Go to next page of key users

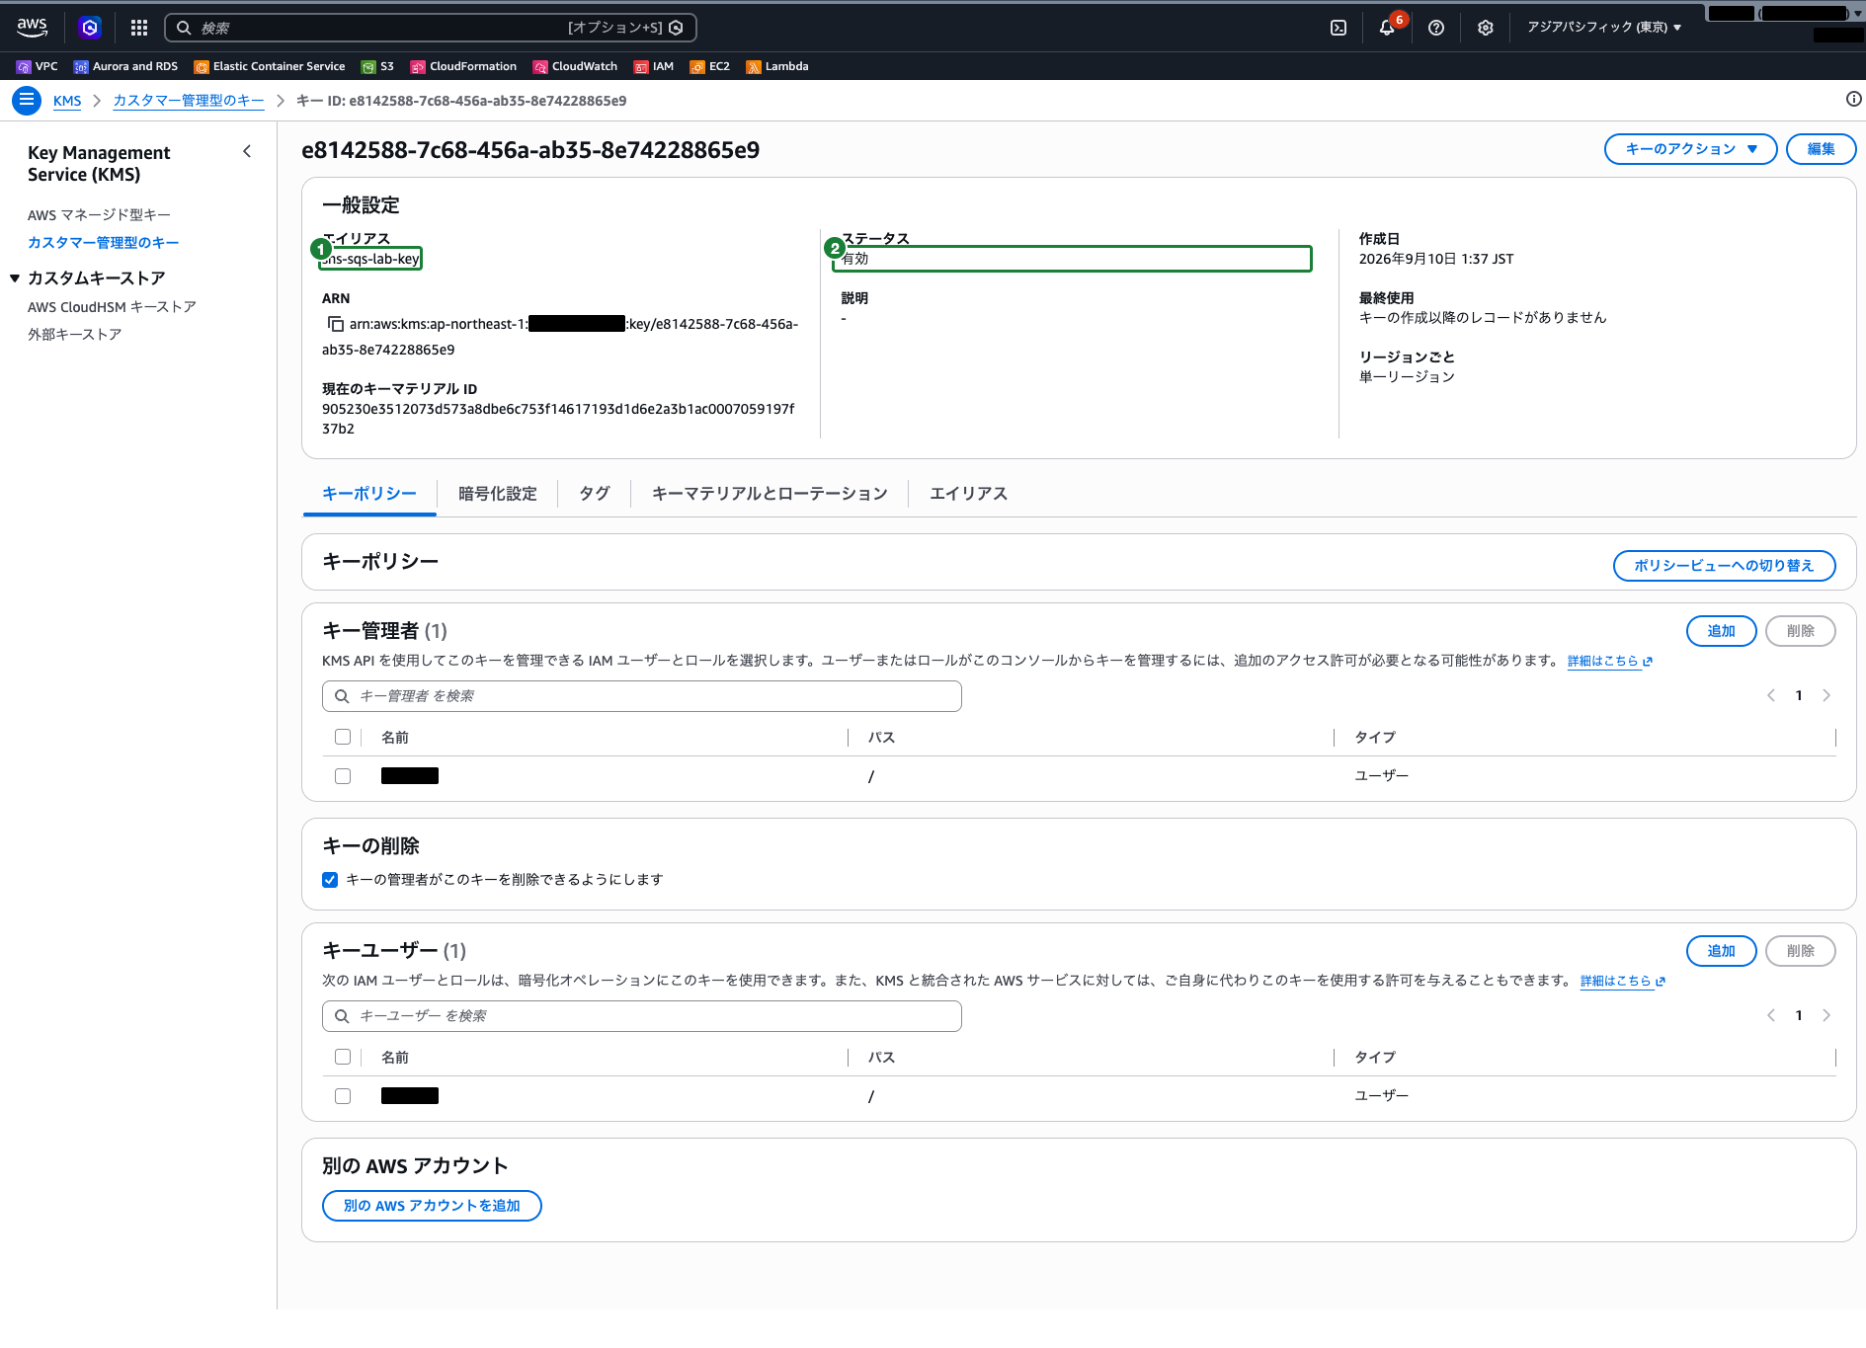point(1826,1015)
